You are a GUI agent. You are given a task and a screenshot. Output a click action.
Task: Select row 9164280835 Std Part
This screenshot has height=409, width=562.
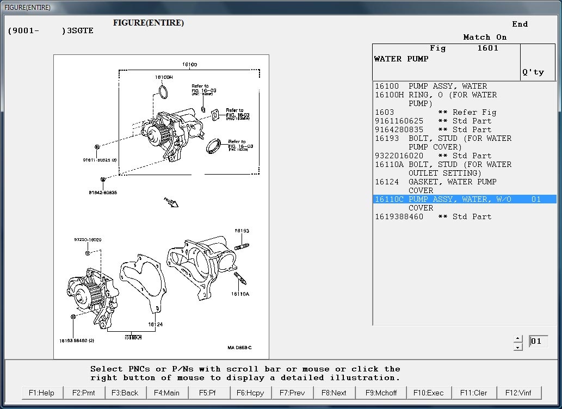pos(465,129)
